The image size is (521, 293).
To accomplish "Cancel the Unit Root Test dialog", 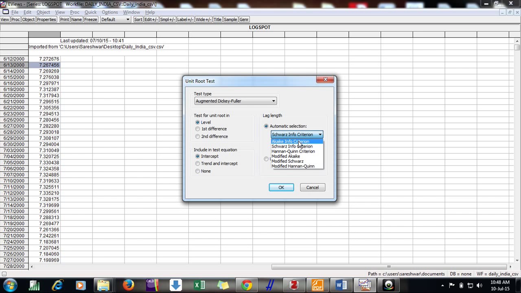I will pyautogui.click(x=313, y=187).
